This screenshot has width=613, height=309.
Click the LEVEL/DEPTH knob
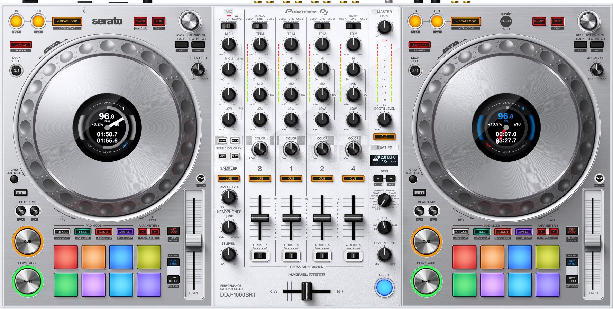pyautogui.click(x=384, y=254)
